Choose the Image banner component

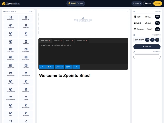[x=26, y=74]
